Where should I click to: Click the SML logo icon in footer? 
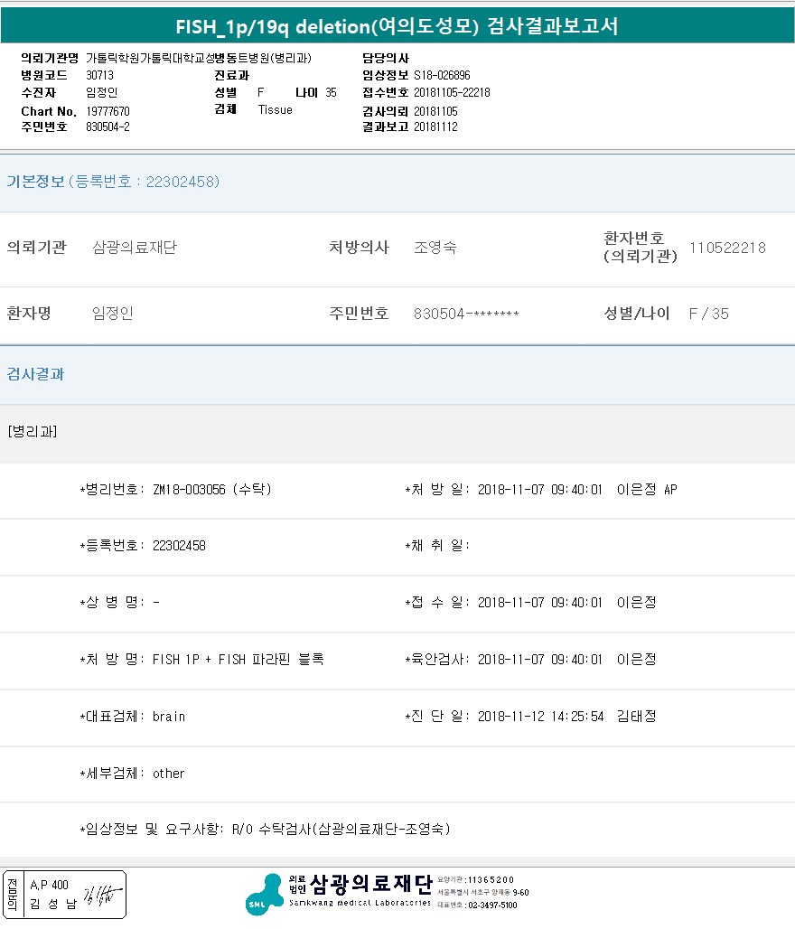(264, 895)
